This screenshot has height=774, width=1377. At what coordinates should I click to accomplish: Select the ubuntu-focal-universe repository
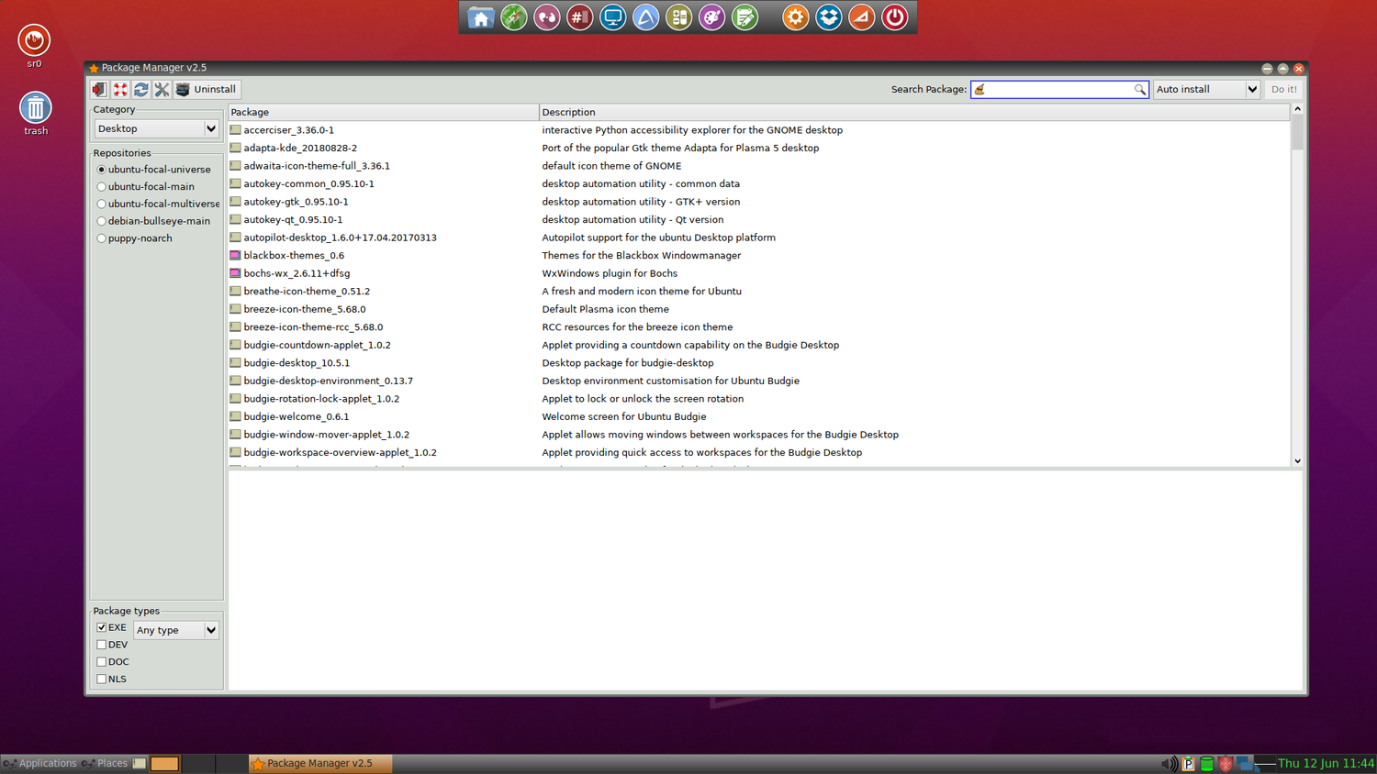pyautogui.click(x=153, y=170)
